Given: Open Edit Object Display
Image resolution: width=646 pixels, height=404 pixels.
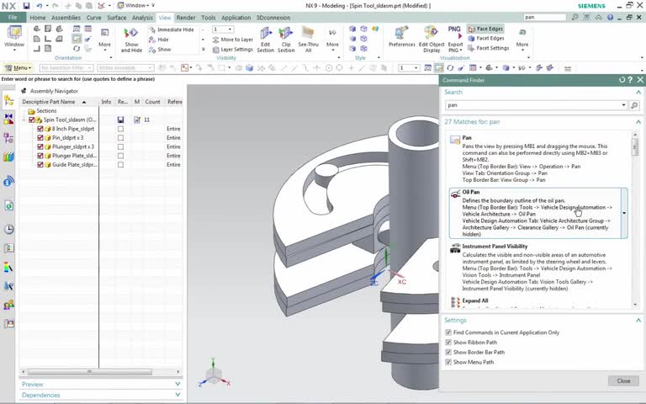Looking at the screenshot, I should tap(432, 40).
